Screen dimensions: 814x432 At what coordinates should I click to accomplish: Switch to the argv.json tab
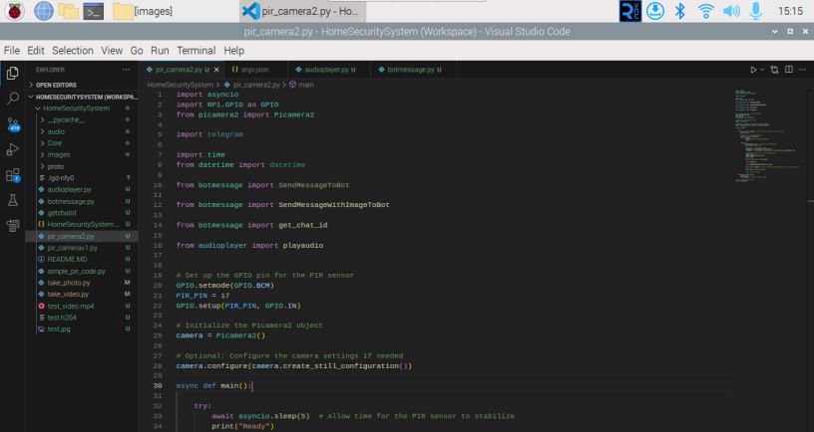coord(253,70)
